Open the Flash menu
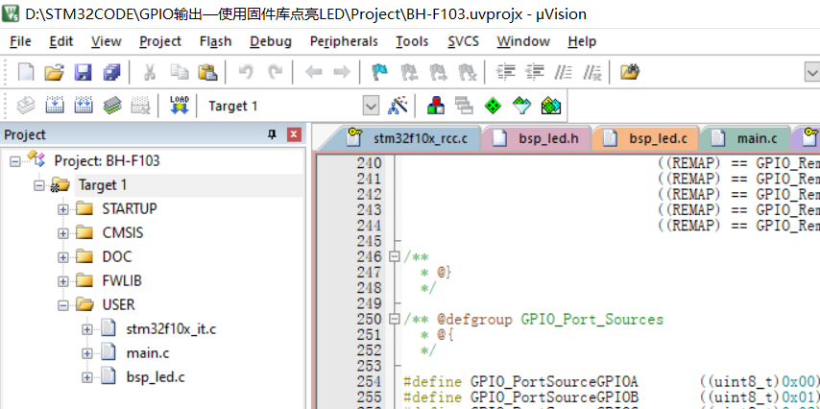Viewport: 820px width, 409px height. tap(215, 41)
